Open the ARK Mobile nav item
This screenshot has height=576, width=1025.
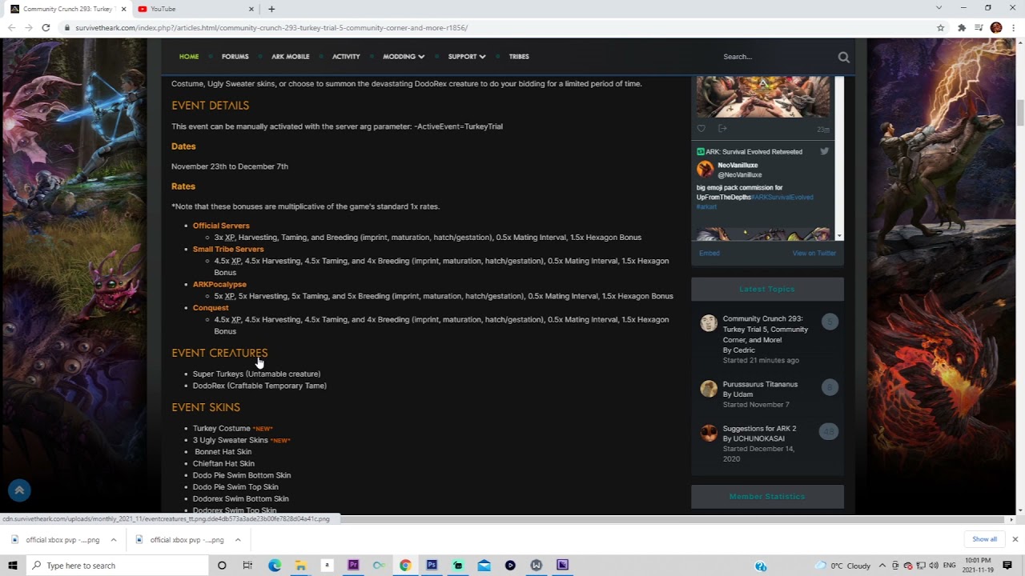click(x=291, y=57)
